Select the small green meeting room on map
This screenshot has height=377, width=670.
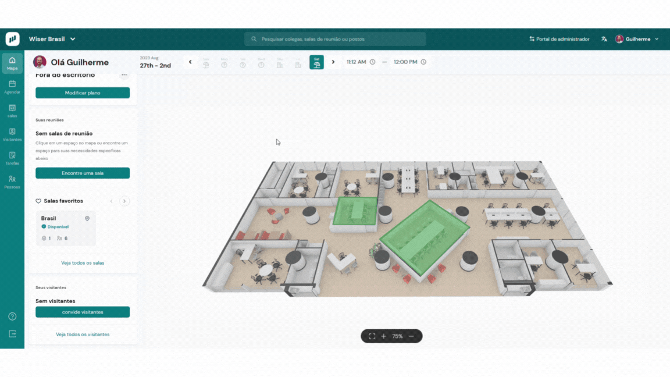355,211
